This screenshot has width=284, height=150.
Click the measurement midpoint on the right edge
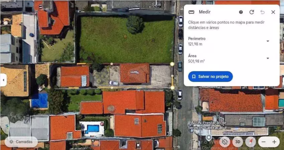click(x=172, y=76)
